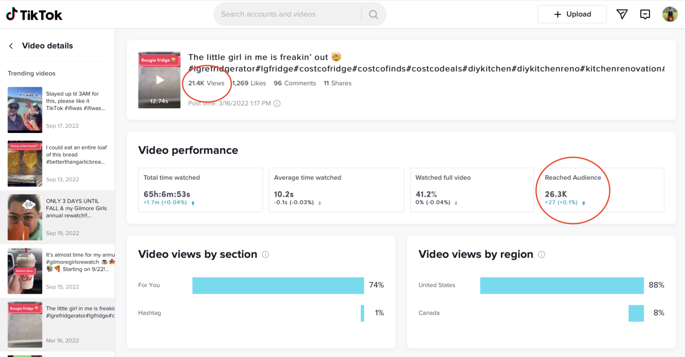The image size is (685, 357).
Task: Click the Sep 17, 2022 date text
Action: [x=62, y=126]
